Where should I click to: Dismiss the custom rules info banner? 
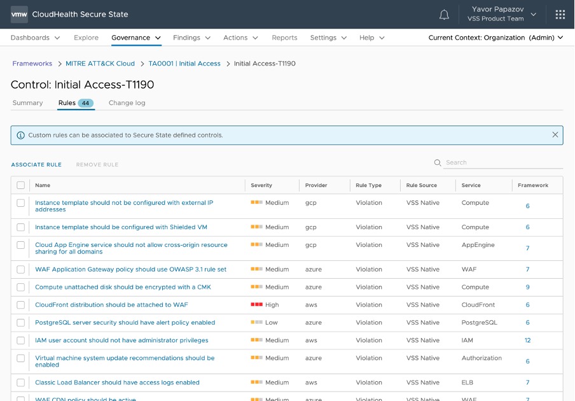[x=555, y=135]
